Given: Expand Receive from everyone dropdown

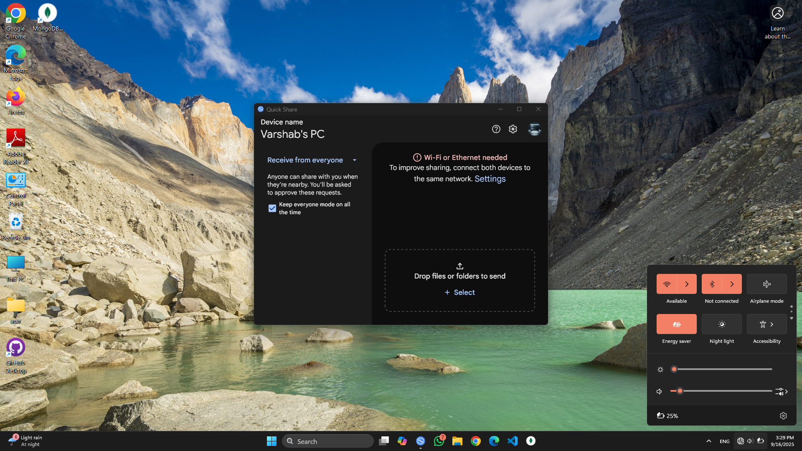Looking at the screenshot, I should (354, 160).
